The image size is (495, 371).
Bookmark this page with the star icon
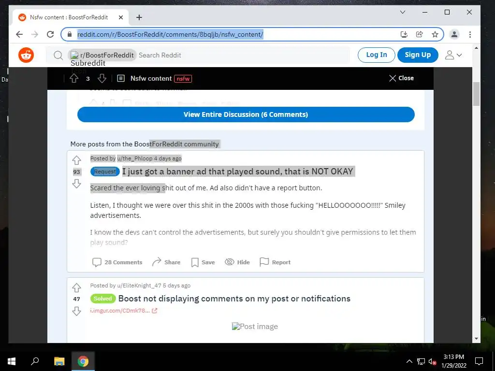point(435,34)
